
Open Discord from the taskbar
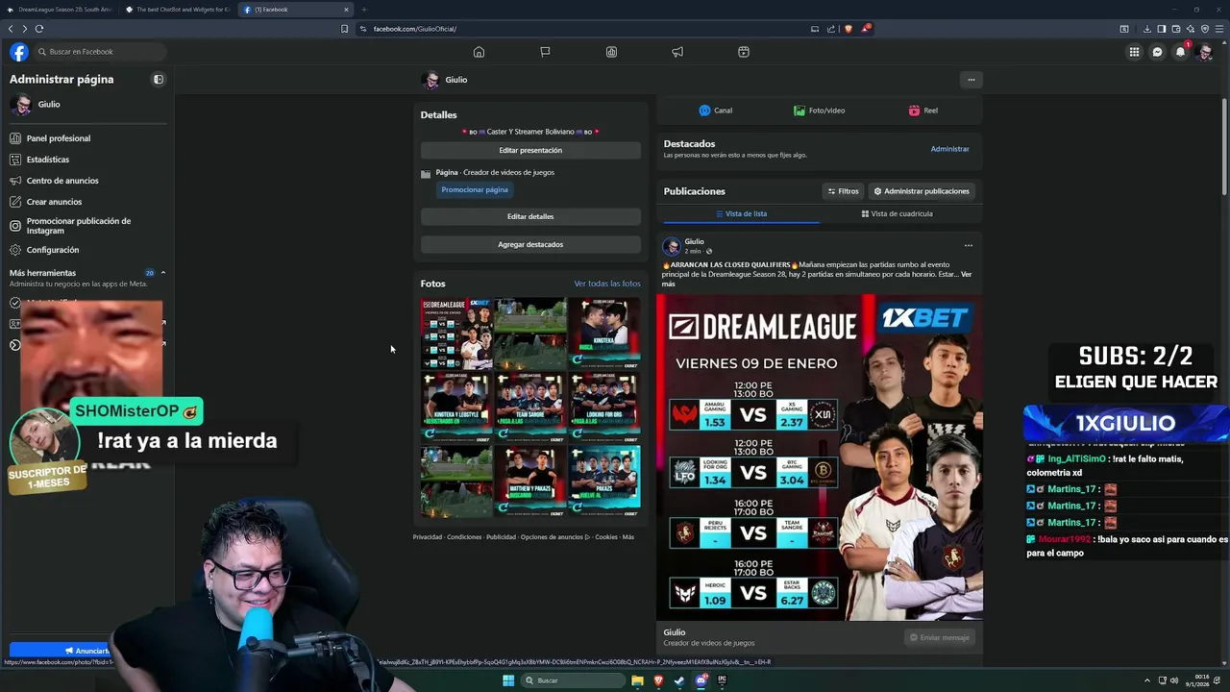pyautogui.click(x=701, y=680)
